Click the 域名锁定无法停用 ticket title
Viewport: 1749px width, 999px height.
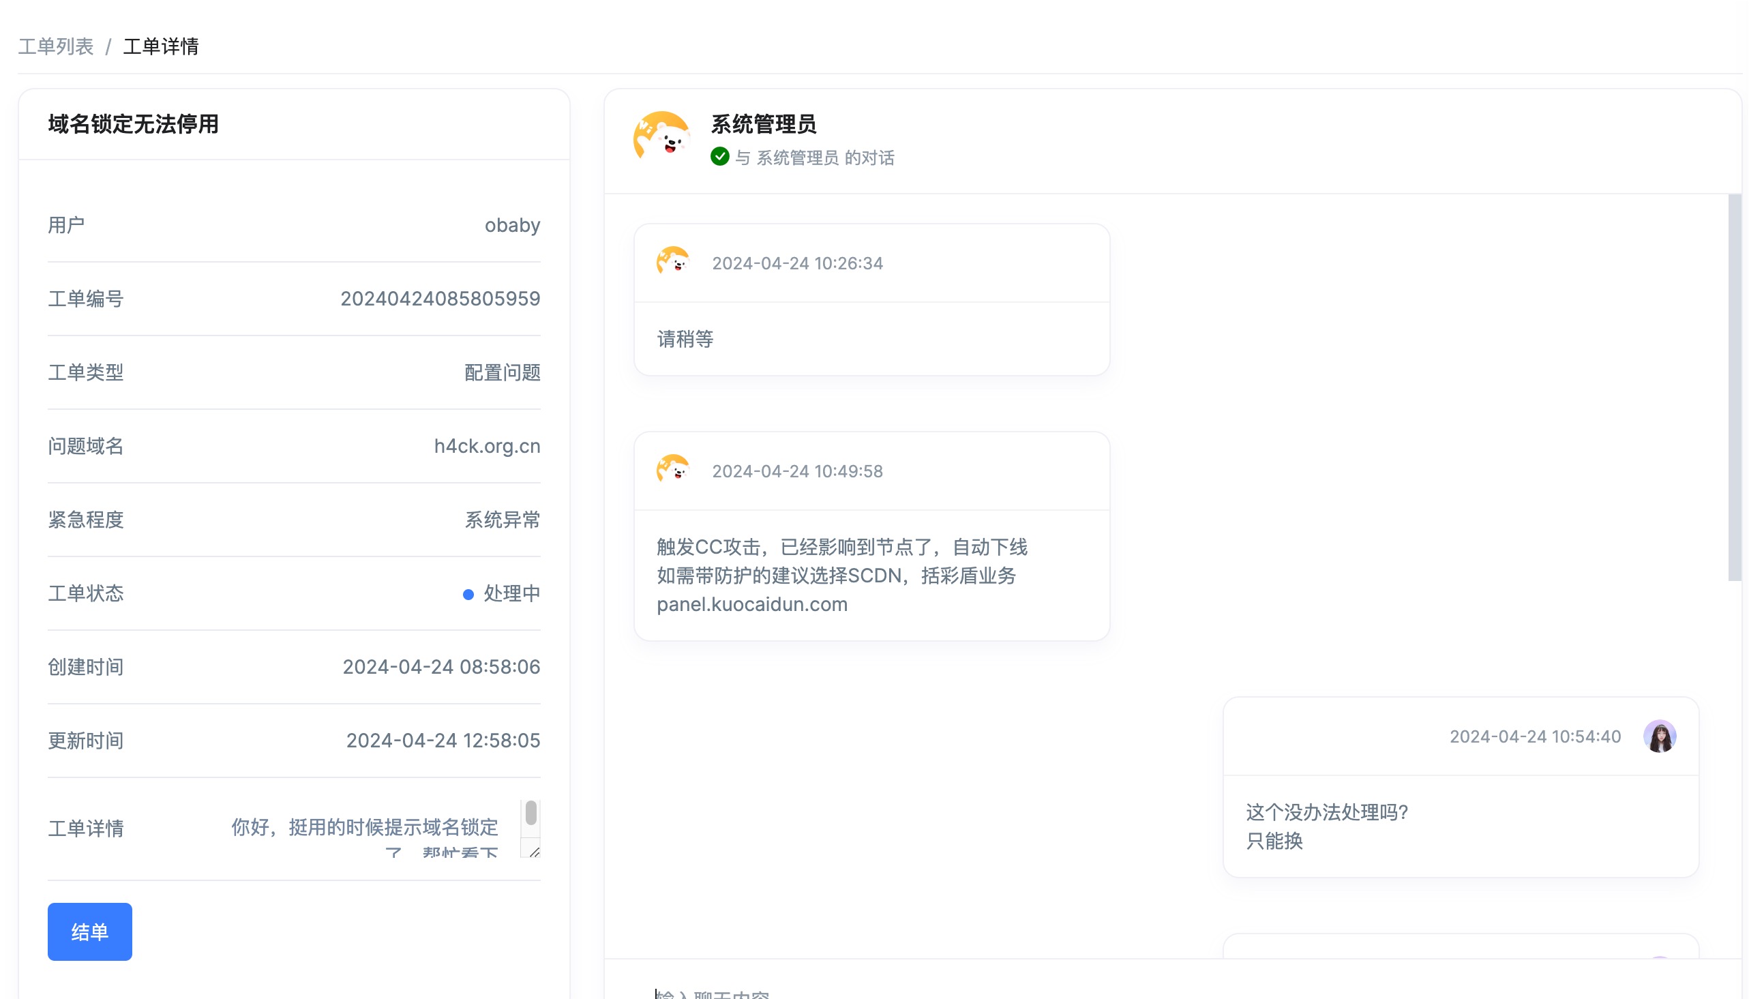(133, 124)
